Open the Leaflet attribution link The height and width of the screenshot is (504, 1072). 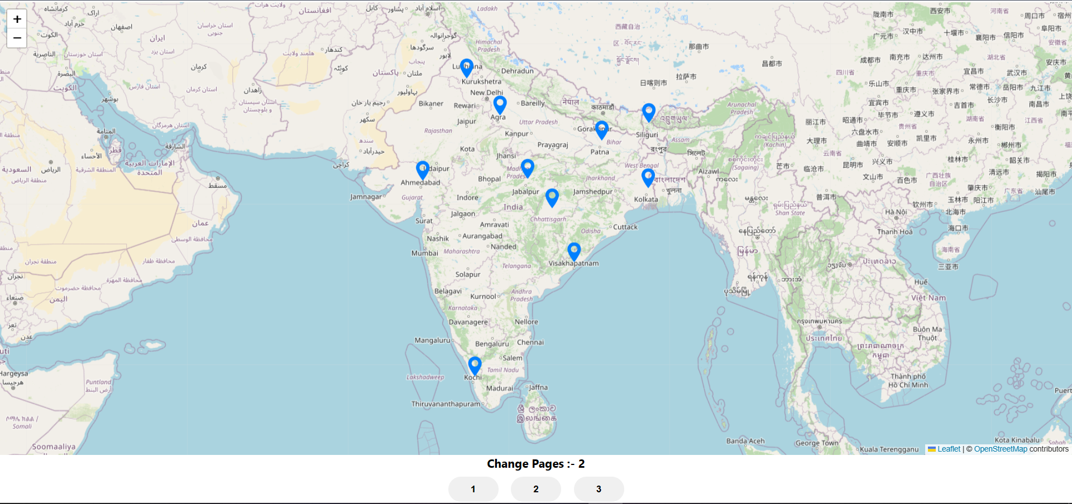(949, 449)
